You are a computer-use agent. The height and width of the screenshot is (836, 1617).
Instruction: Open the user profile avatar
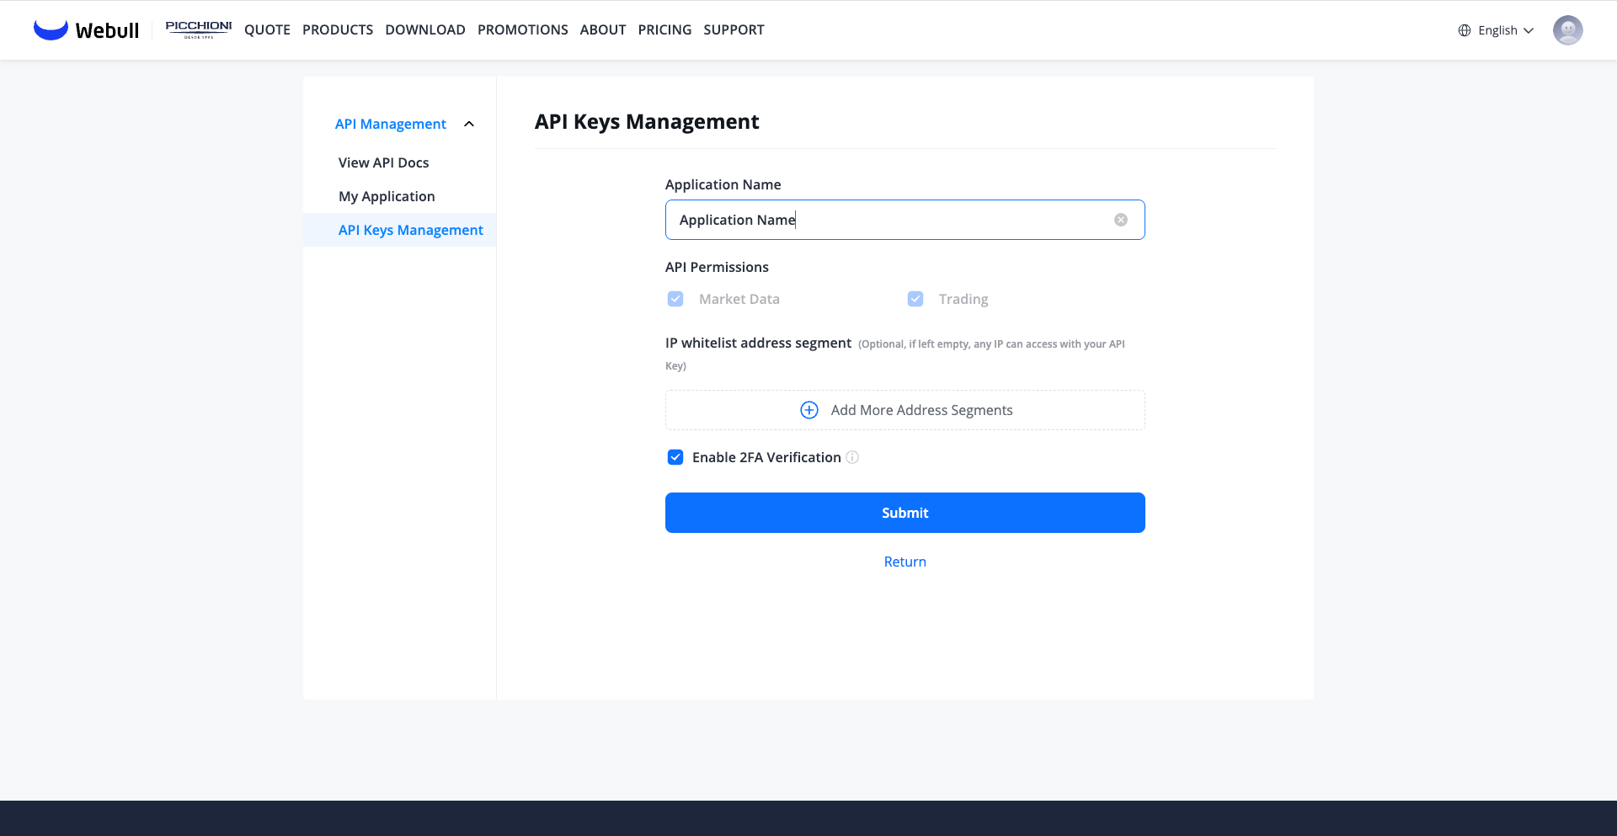pyautogui.click(x=1567, y=30)
